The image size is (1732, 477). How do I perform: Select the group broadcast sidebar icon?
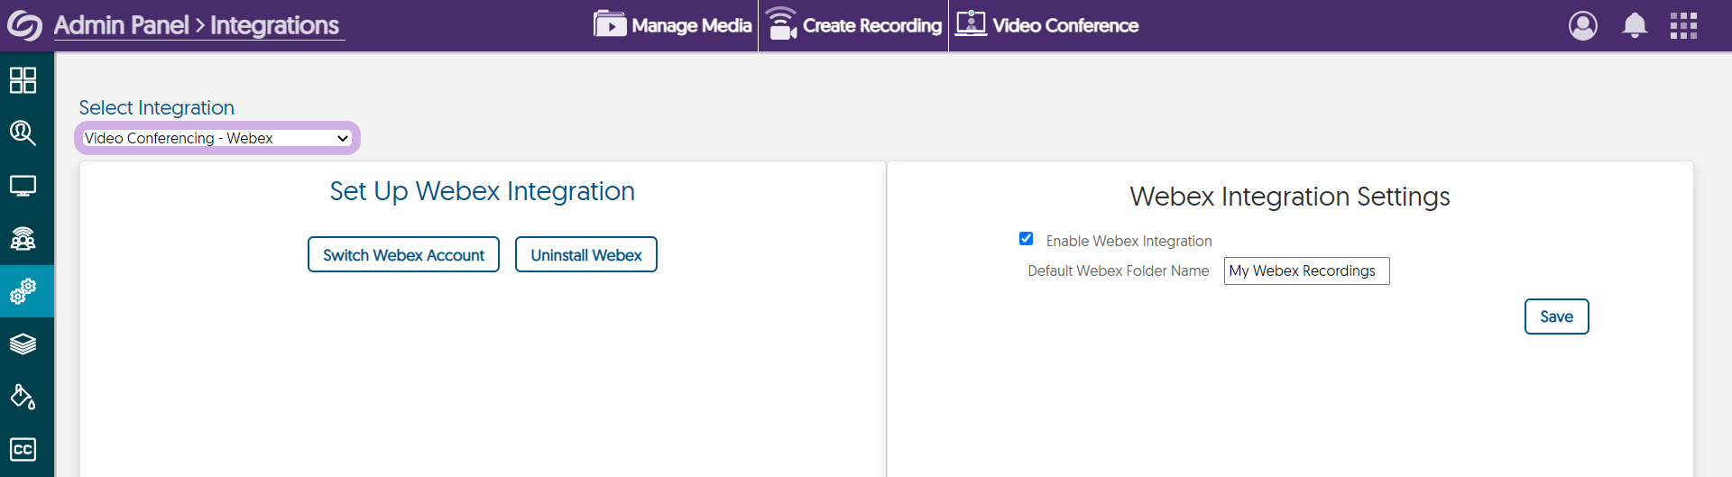tap(23, 239)
